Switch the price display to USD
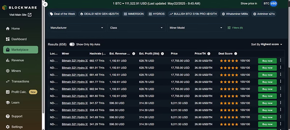Screen dimensions: 290x130 click(274, 4)
